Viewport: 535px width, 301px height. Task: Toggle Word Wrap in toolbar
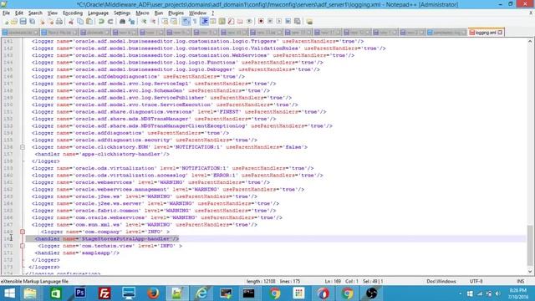coord(186,22)
